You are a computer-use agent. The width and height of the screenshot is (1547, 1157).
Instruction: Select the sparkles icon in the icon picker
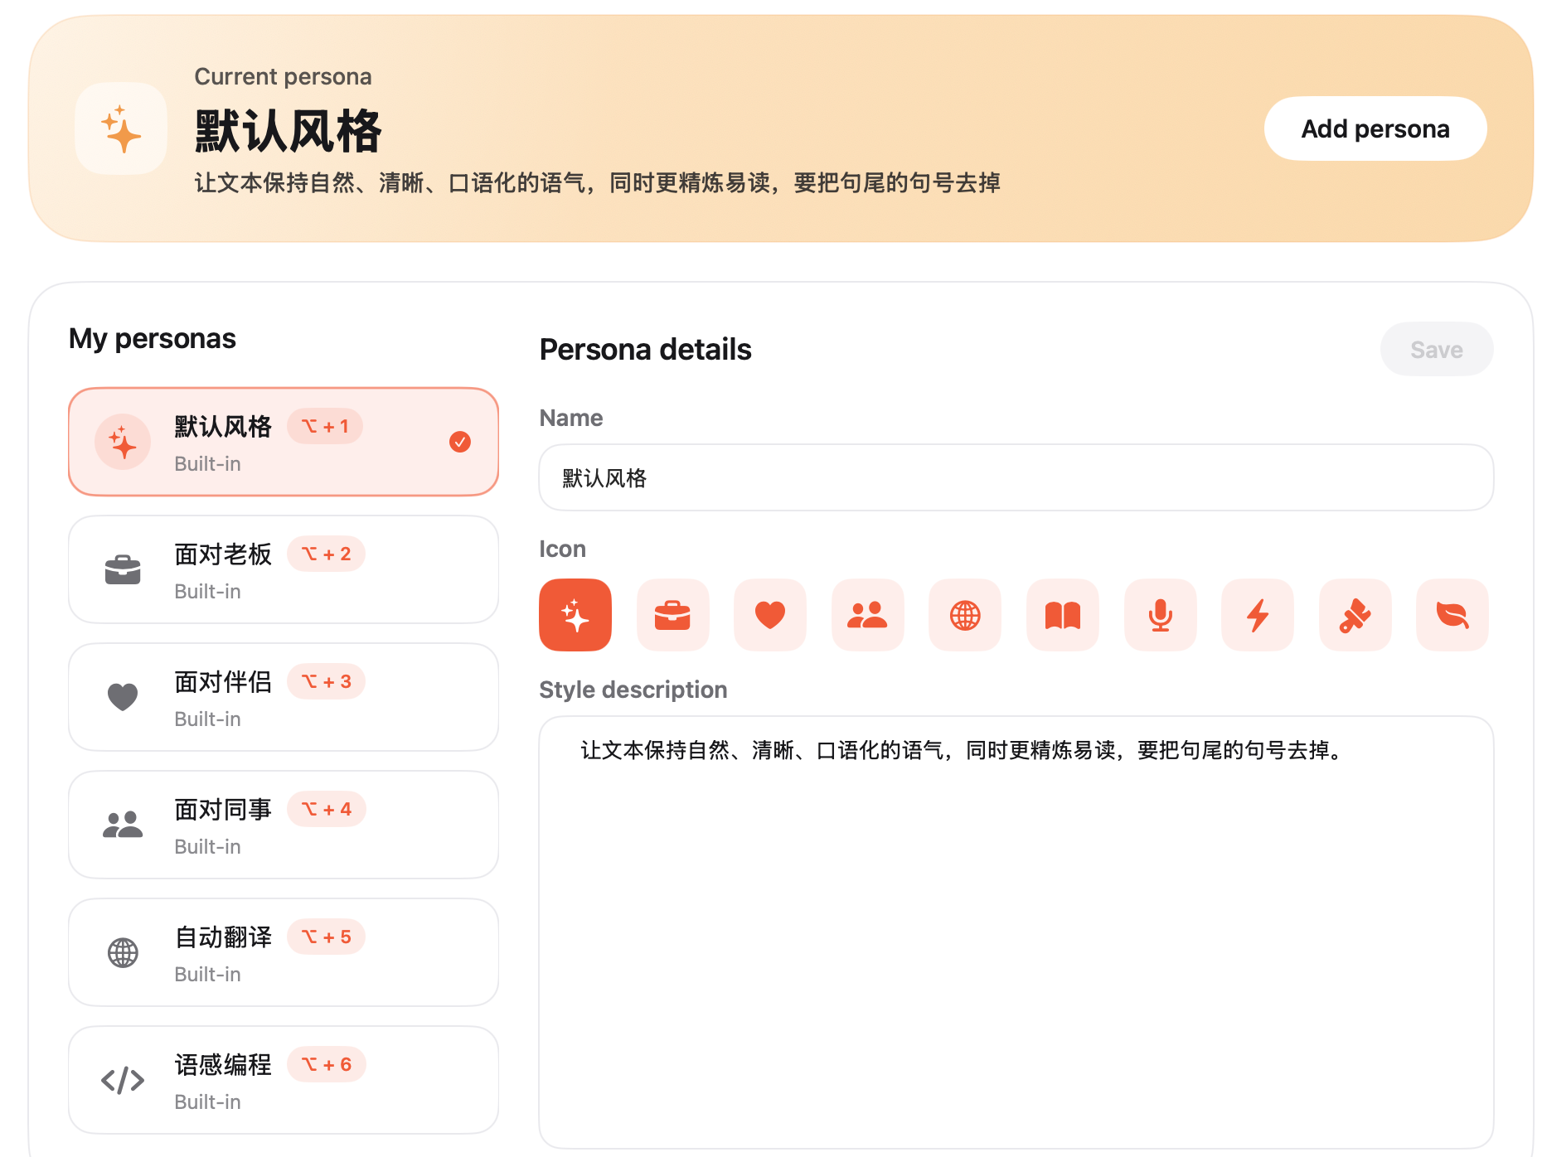(x=575, y=615)
